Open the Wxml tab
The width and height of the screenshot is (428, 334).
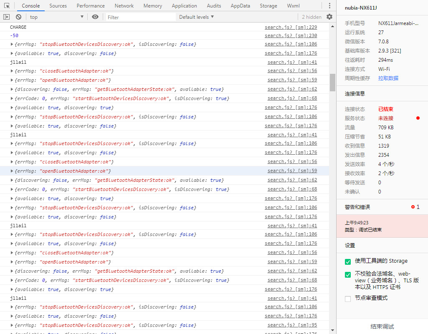[x=293, y=6]
